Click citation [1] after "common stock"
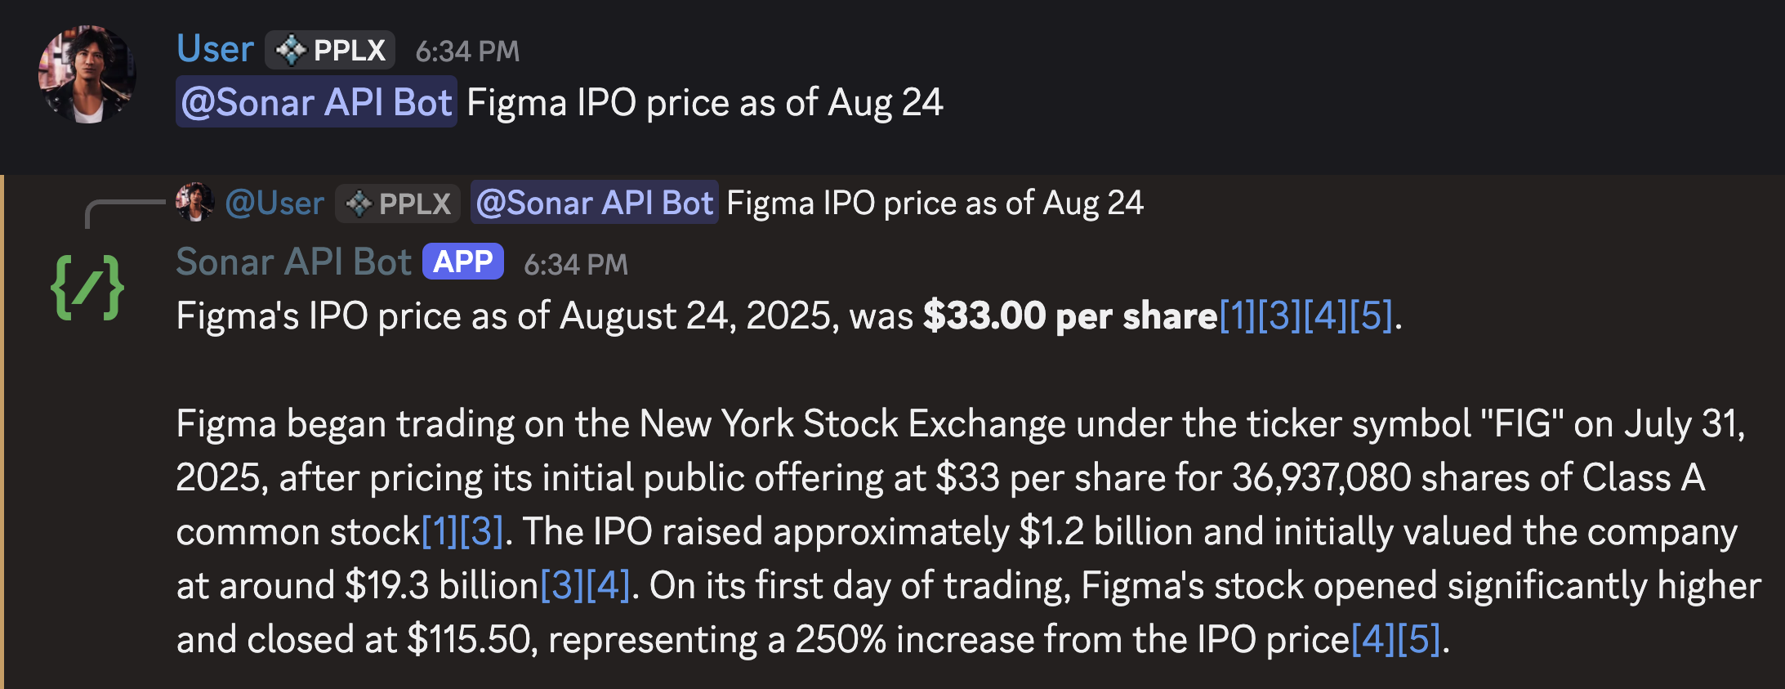The image size is (1785, 689). click(440, 532)
